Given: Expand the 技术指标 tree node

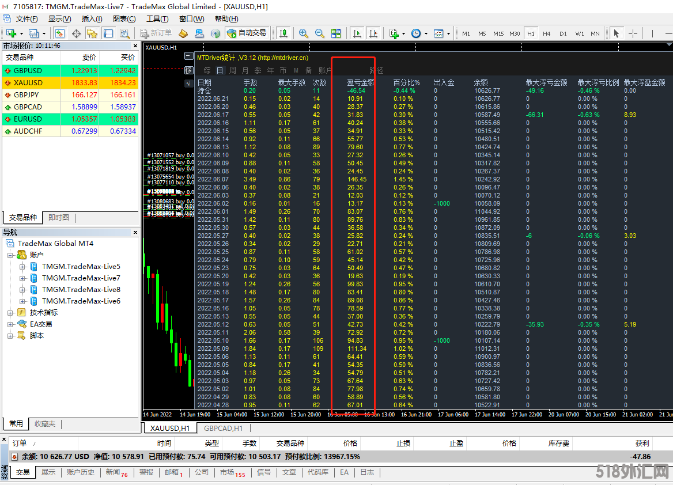Looking at the screenshot, I should pyautogui.click(x=10, y=313).
